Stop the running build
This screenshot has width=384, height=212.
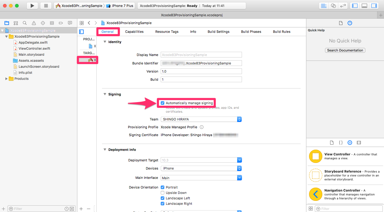[46, 6]
